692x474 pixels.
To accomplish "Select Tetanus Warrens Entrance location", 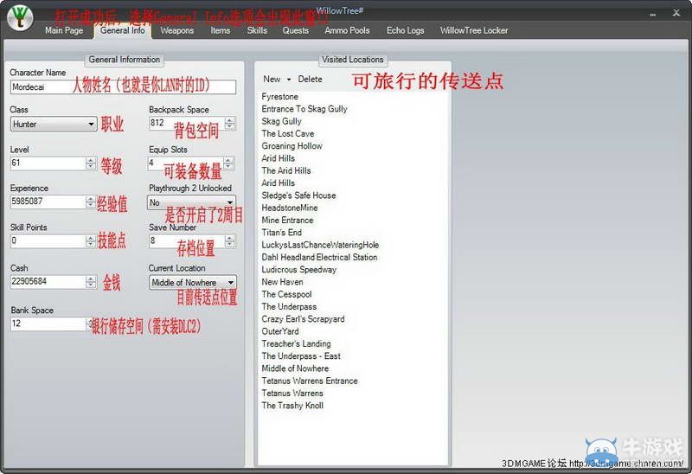I will pos(310,381).
